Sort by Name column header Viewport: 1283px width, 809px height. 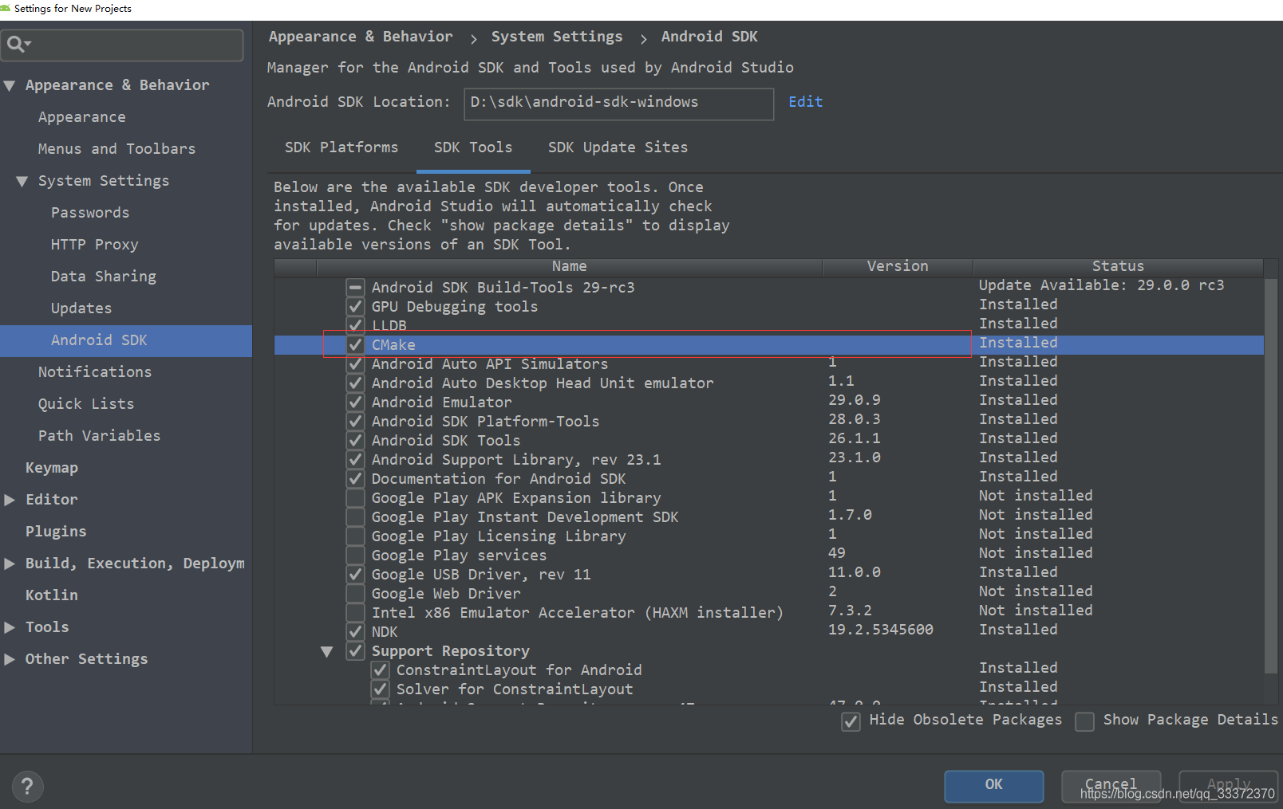click(569, 266)
